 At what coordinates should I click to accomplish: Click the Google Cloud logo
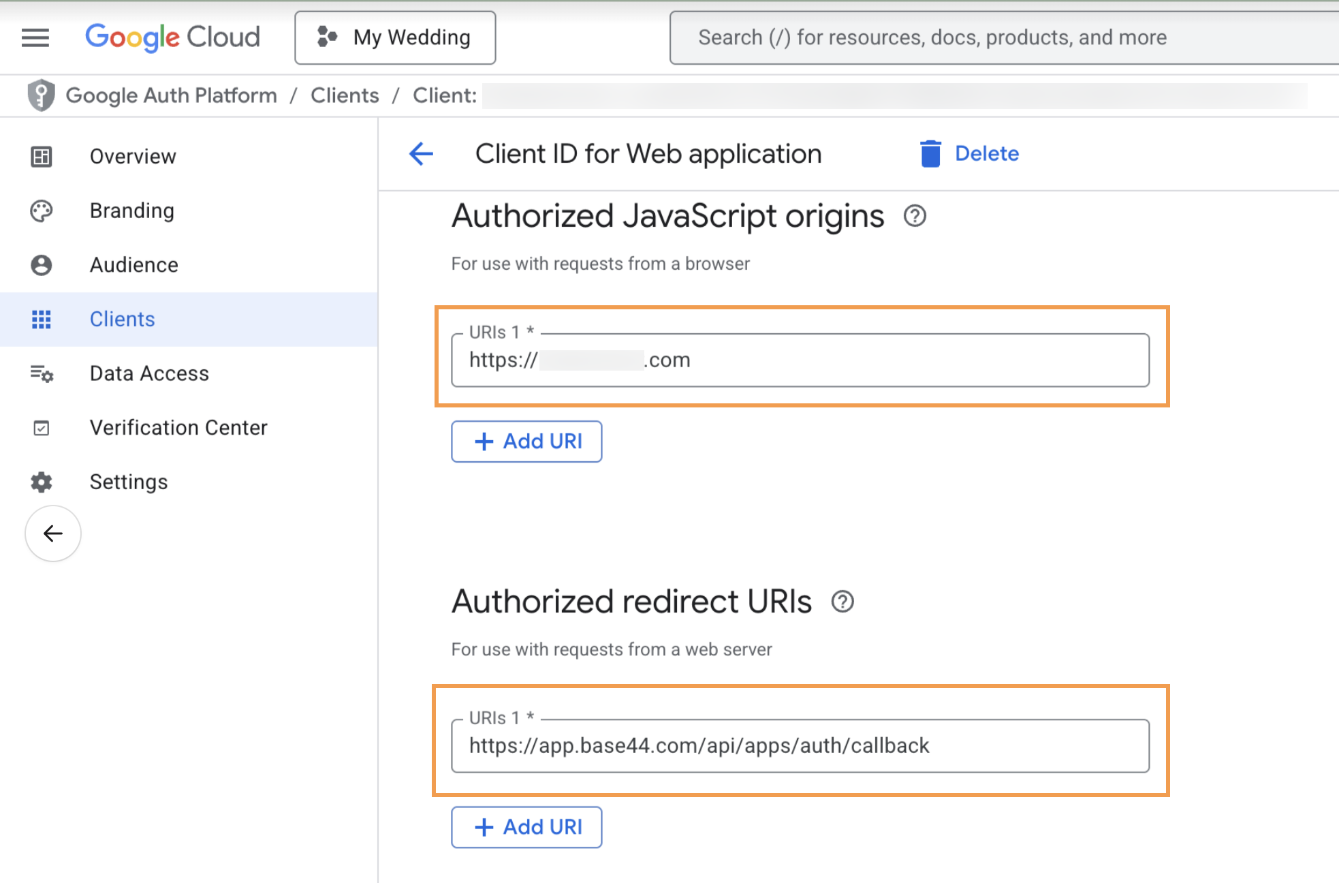pyautogui.click(x=172, y=37)
